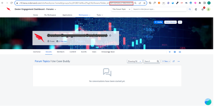Expand the Tools menu
The image size is (214, 106).
click(99, 15)
